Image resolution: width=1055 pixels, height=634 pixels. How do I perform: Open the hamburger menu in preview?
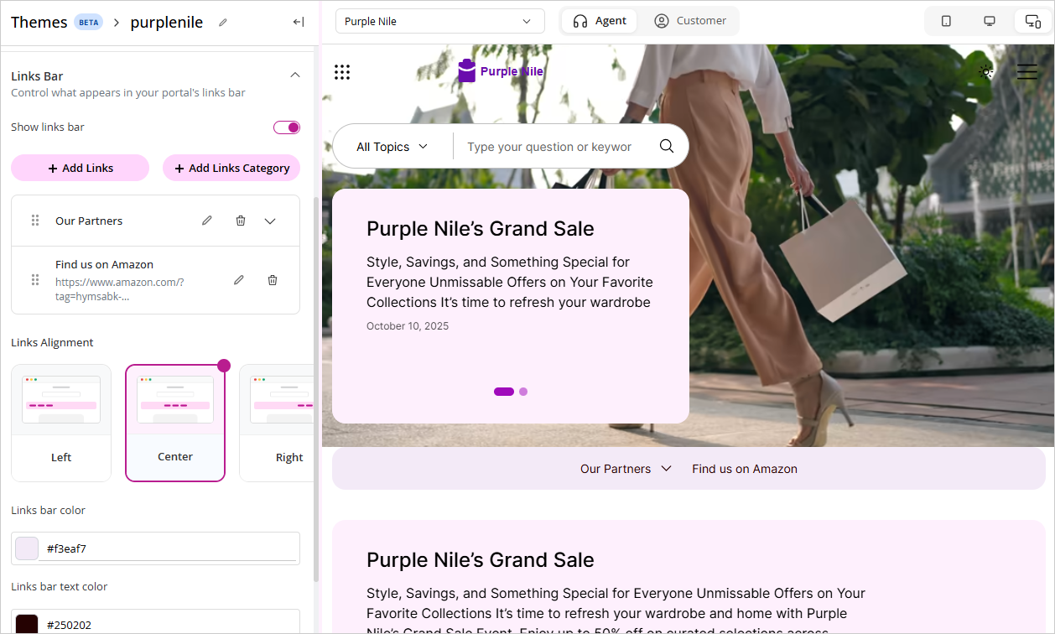click(1027, 72)
